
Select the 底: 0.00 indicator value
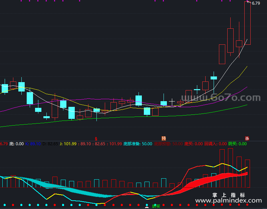coord(16,144)
